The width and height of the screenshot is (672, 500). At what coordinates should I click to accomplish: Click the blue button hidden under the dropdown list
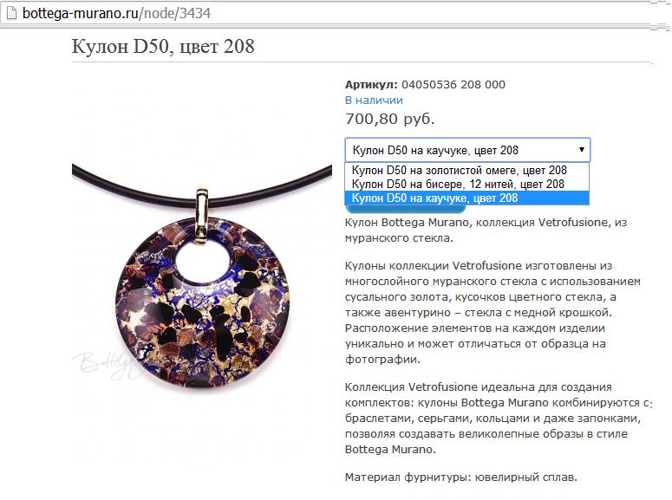pos(406,209)
